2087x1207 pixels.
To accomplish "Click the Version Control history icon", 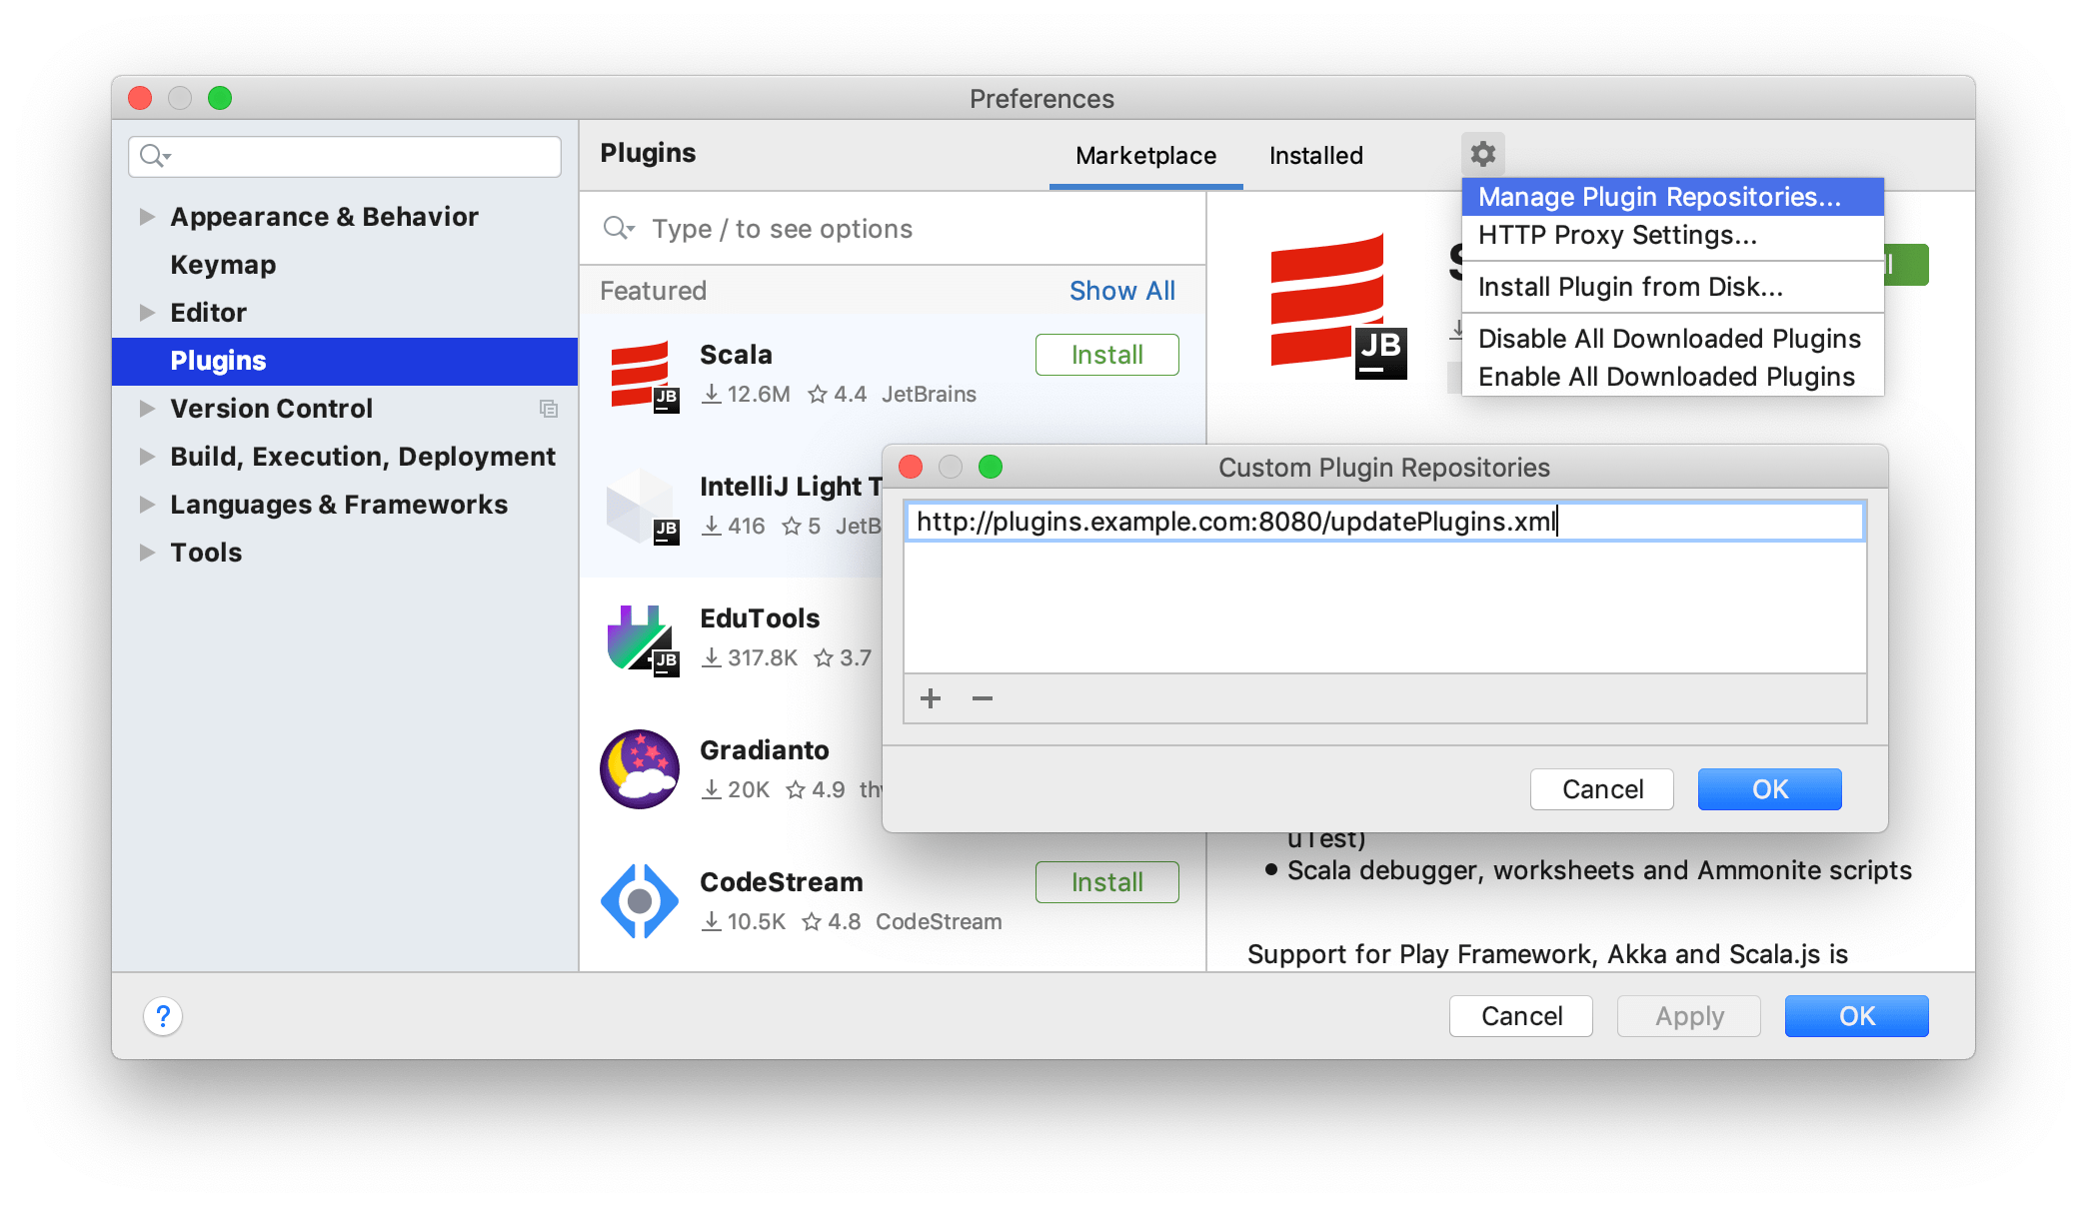I will 549,408.
